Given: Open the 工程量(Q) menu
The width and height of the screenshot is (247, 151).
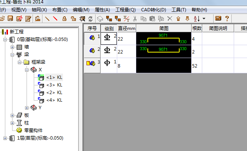Looking at the screenshot, I should point(125,10).
